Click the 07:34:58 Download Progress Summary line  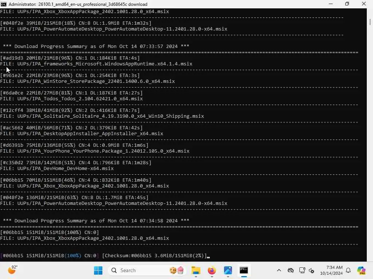pos(96,221)
